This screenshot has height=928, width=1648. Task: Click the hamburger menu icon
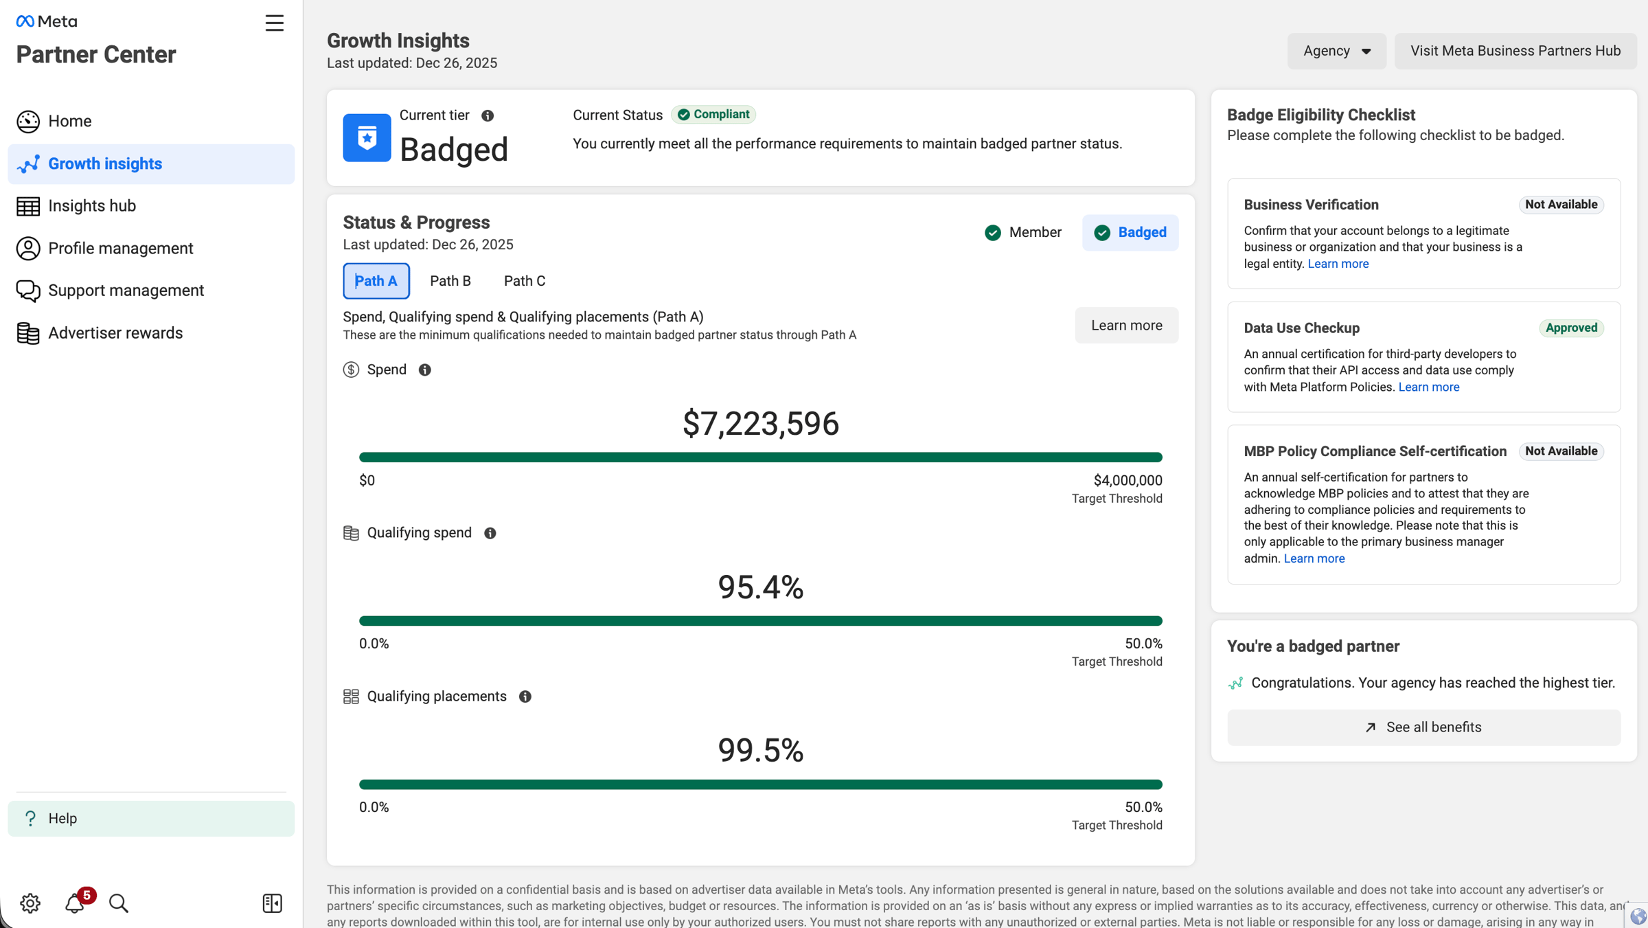(x=275, y=23)
